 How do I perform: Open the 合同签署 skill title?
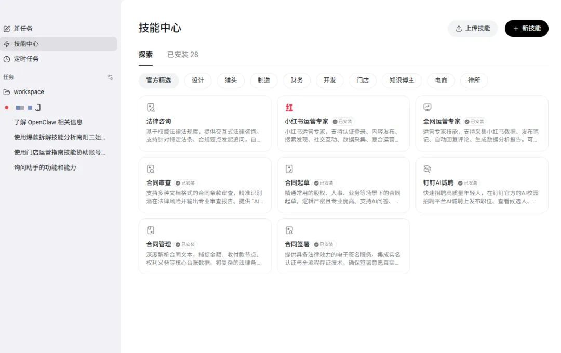click(x=297, y=244)
